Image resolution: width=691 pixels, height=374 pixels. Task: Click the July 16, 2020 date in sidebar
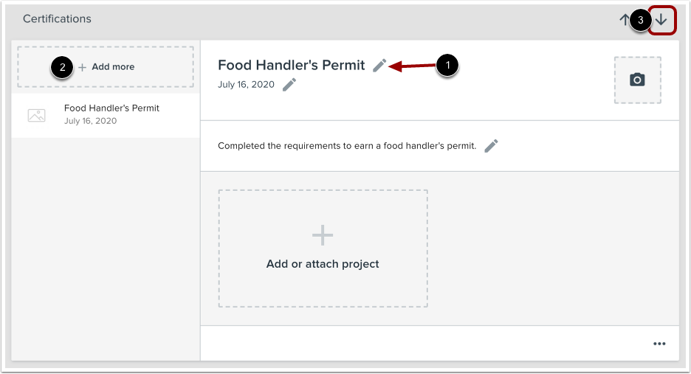[90, 121]
